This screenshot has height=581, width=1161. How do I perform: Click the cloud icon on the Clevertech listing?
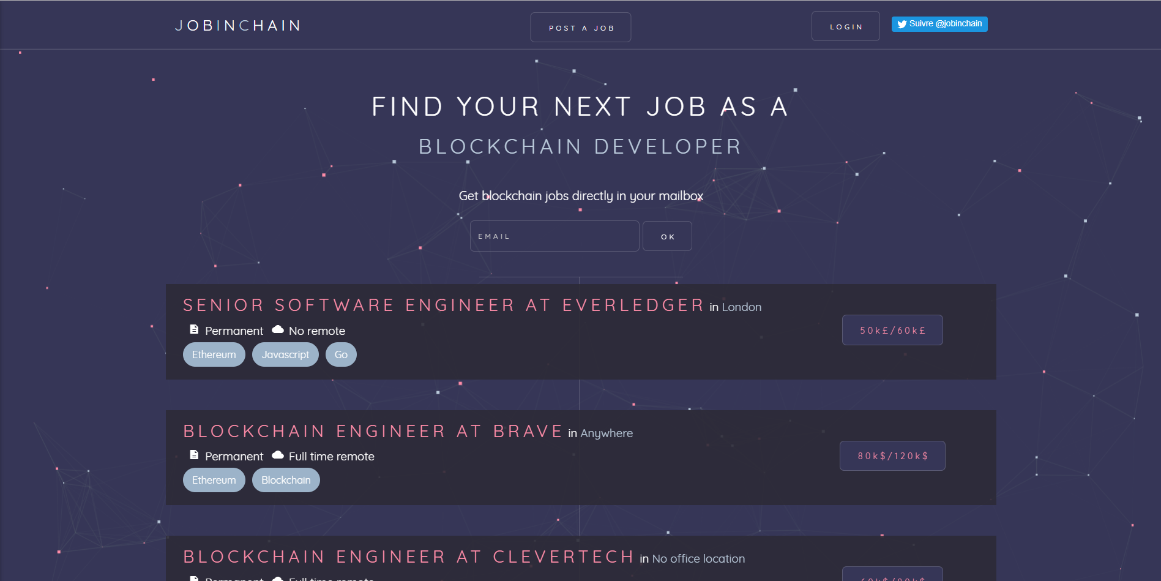[277, 579]
